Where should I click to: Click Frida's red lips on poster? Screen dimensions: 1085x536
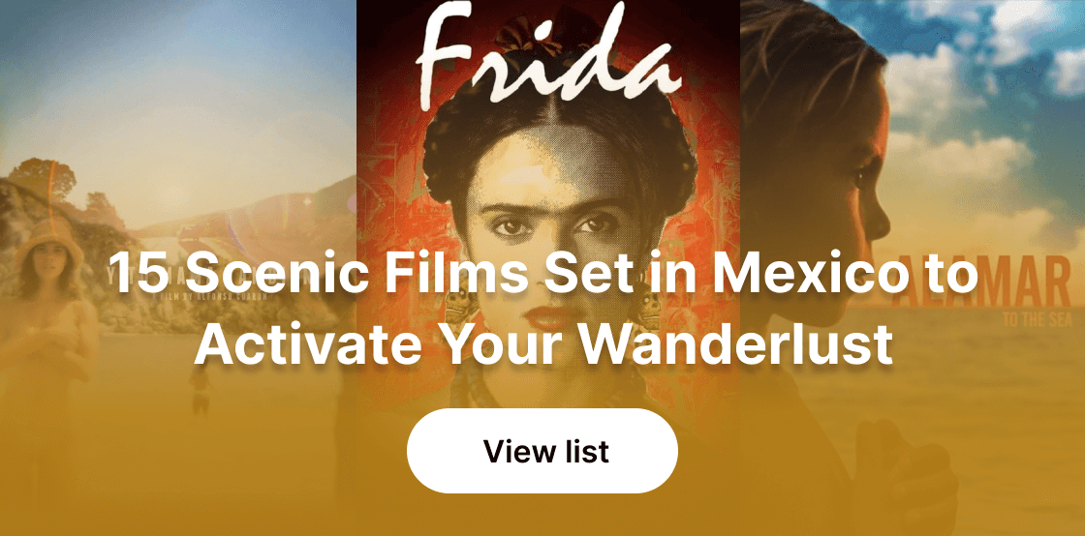point(550,317)
